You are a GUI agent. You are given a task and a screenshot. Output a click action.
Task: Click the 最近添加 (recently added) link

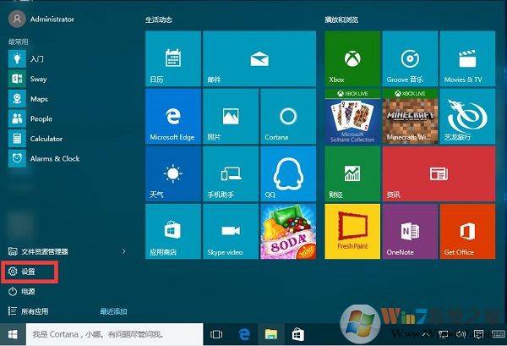[113, 311]
